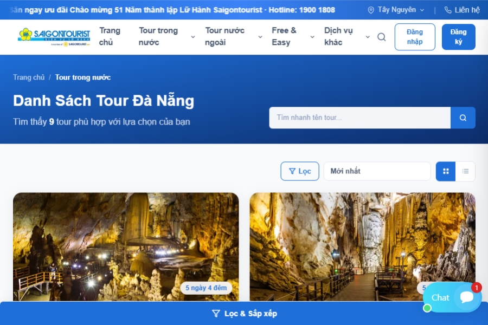Open the Mới nhất sort dropdown
This screenshot has height=325, width=488.
click(377, 171)
